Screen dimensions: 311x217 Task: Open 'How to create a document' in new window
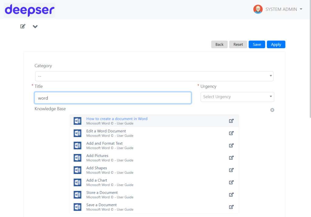point(231,121)
